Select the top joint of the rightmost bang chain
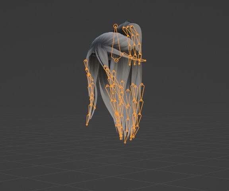 click(132, 26)
